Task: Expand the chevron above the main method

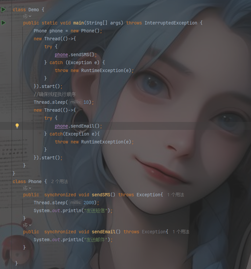Action: point(30,16)
